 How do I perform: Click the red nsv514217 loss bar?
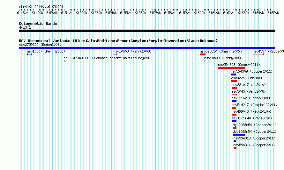coord(234,108)
